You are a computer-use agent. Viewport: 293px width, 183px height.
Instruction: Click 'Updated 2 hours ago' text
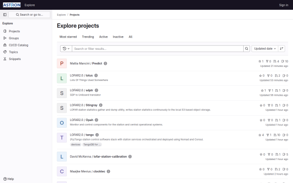point(276,174)
